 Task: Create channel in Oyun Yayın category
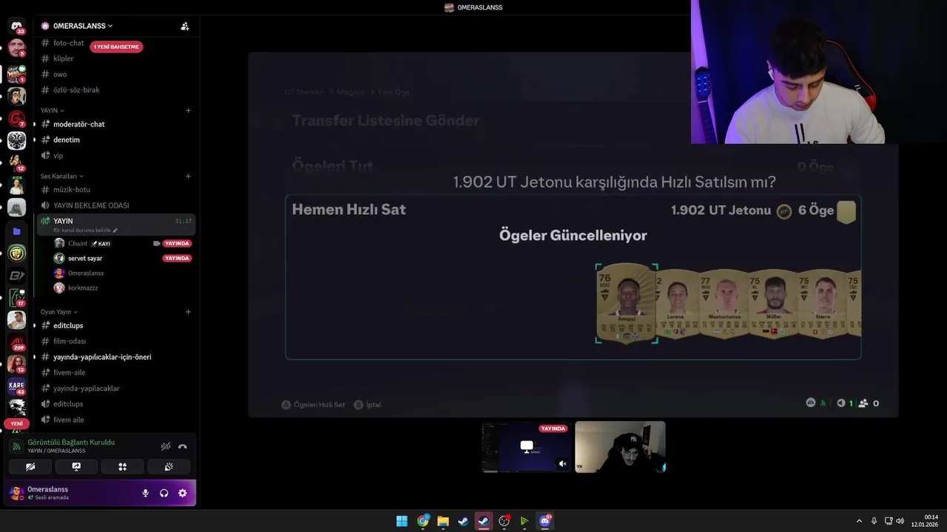(188, 312)
